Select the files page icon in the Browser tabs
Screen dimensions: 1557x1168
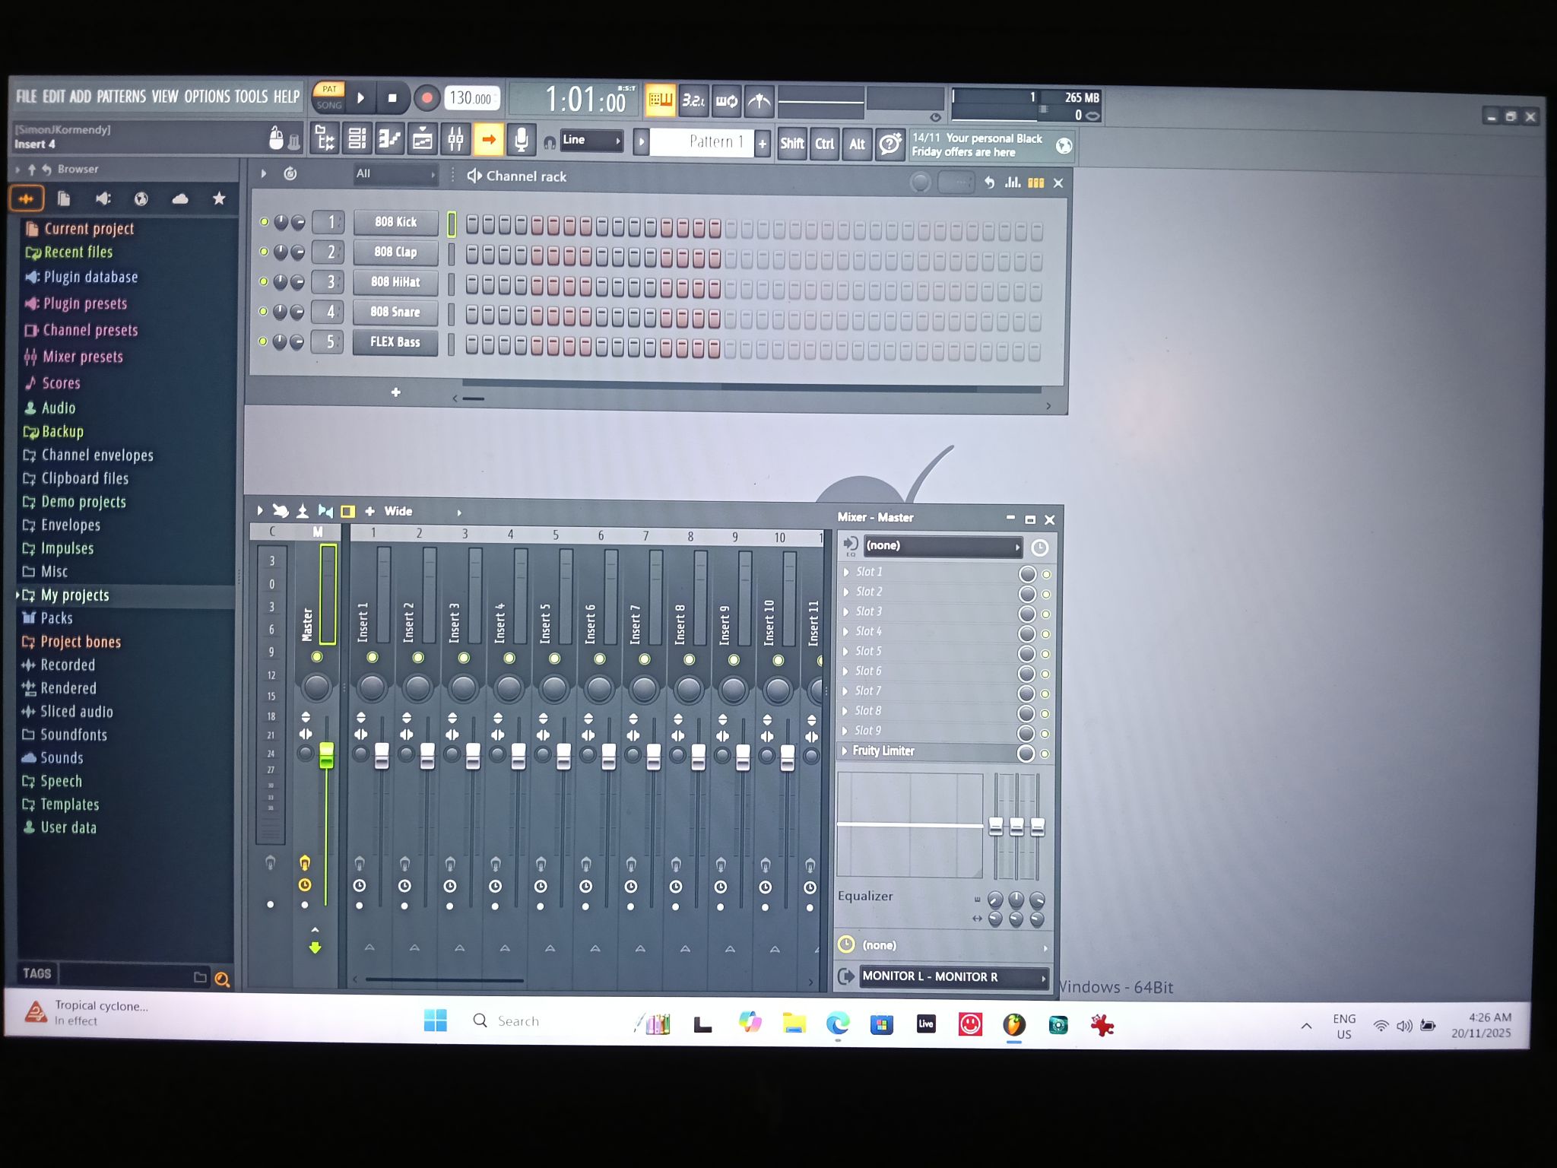pyautogui.click(x=64, y=199)
